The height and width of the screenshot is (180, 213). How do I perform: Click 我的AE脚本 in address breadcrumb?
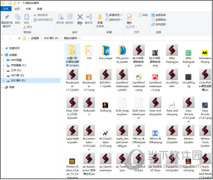(x=71, y=38)
